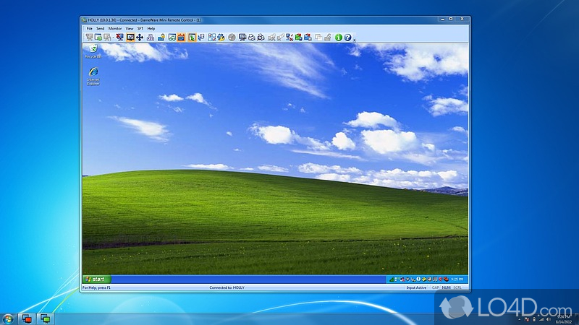Screen dimensions: 579x325
Task: Open the SFT menu
Action: point(140,28)
